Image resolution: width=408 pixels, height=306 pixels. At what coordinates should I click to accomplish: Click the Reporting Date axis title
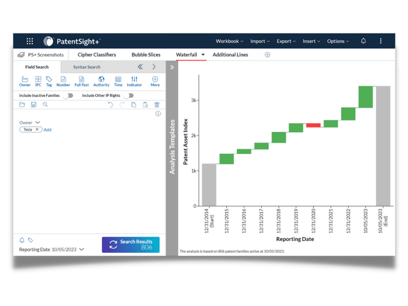click(295, 239)
